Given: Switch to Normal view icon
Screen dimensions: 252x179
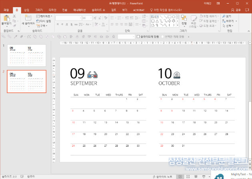Looking at the screenshot, I should coord(180,177).
